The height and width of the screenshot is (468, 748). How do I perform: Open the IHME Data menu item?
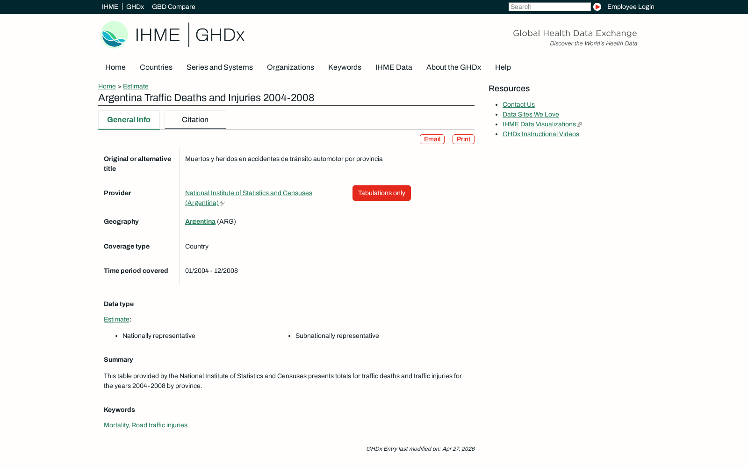point(394,67)
